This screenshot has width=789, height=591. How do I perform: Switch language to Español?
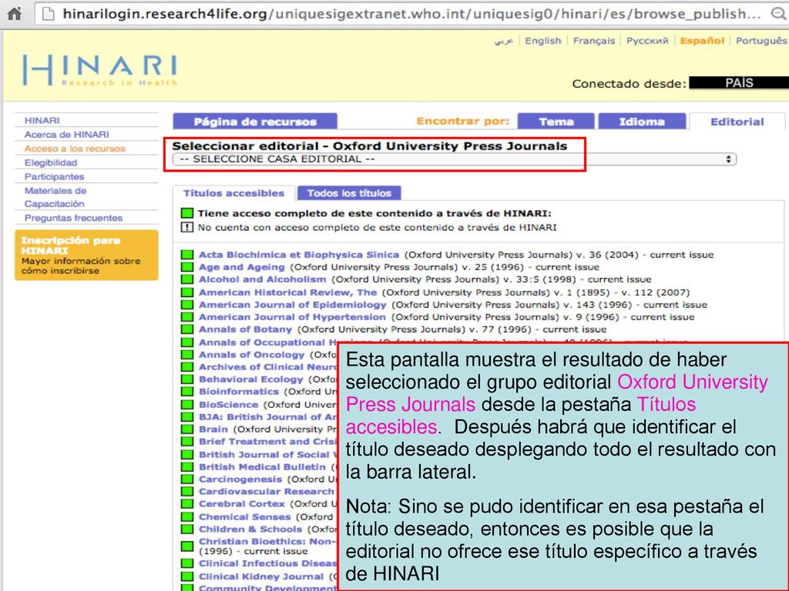(702, 41)
